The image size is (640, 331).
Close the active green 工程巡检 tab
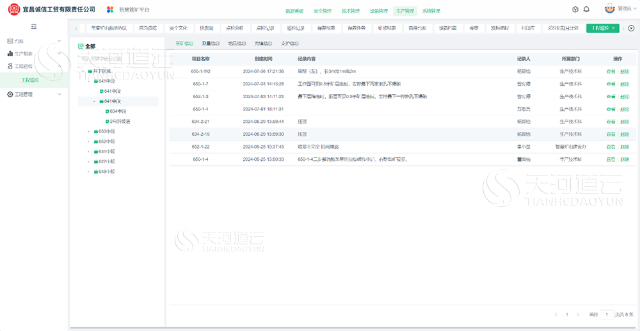coord(613,28)
